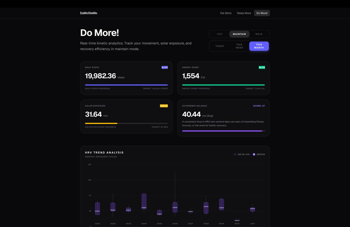
Task: Click the DAILY STEPS card title
Action: 92,67
